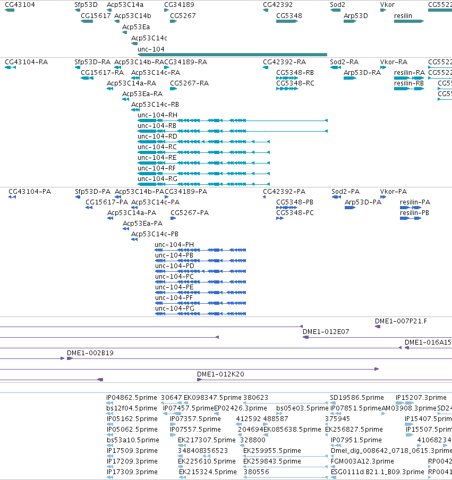452x480 pixels.
Task: Select the unc-104-PH protein label
Action: click(174, 245)
